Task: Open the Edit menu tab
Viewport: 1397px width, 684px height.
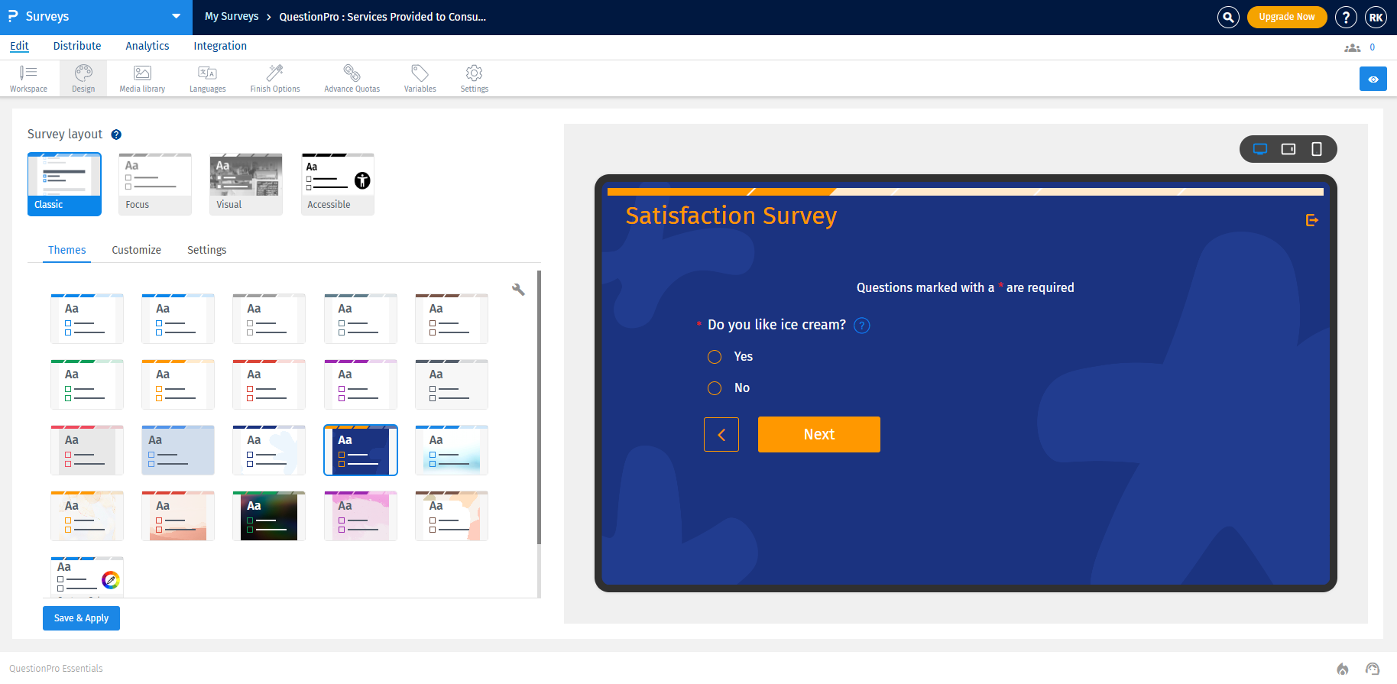Action: click(x=19, y=46)
